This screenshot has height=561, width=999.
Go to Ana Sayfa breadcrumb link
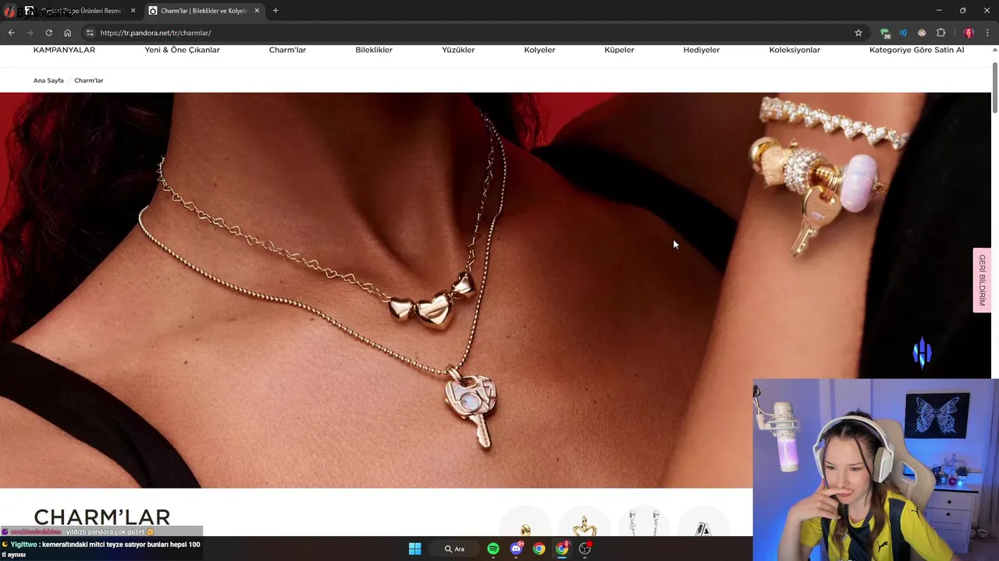click(48, 80)
